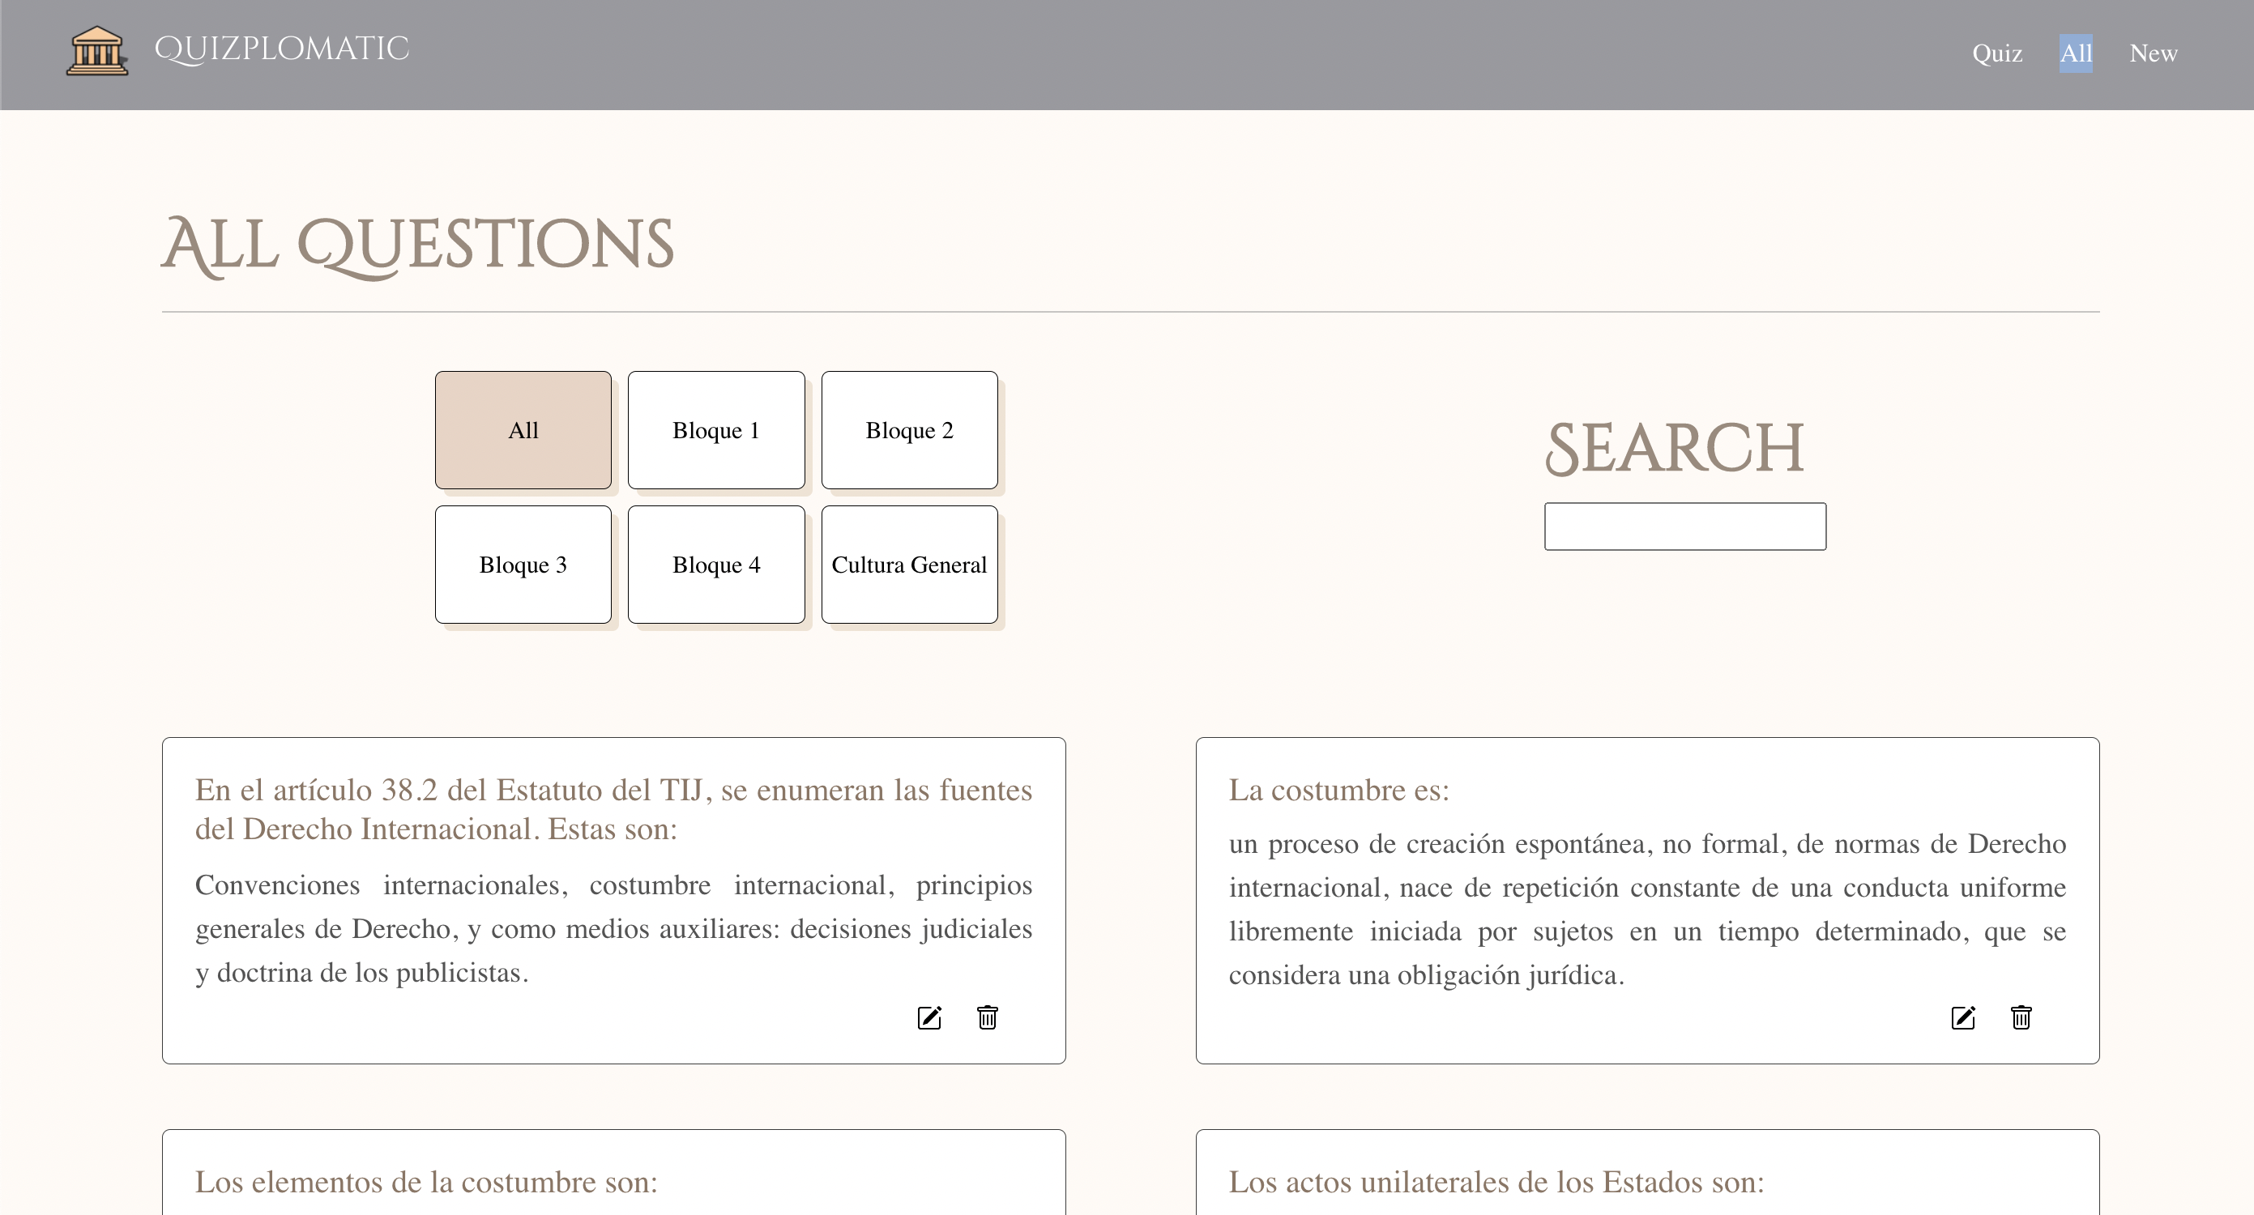
Task: Open 'Los elementos de la costumbre' card
Action: pyautogui.click(x=426, y=1182)
